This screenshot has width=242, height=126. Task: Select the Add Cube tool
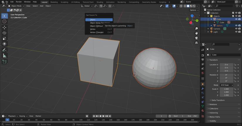[x=4, y=62]
